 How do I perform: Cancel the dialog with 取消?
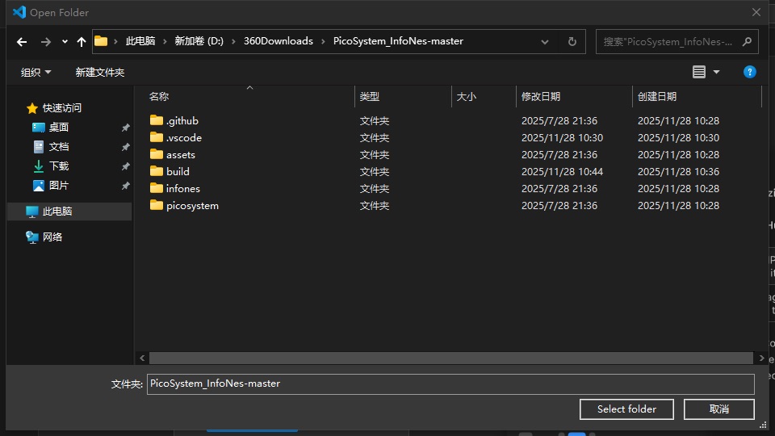(719, 409)
